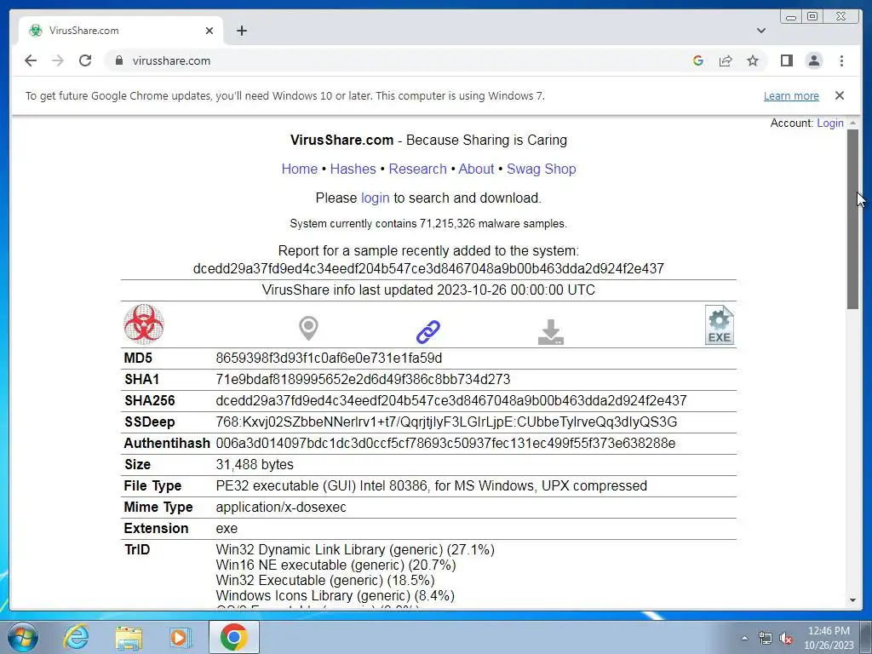Go to the Home page link
This screenshot has height=654, width=872.
pos(299,169)
